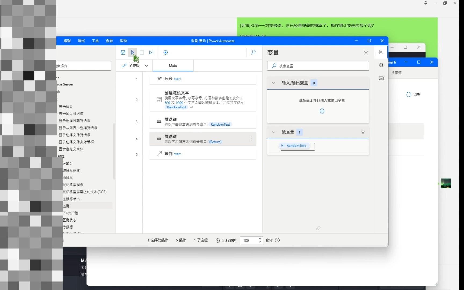This screenshot has height=290, width=464.
Task: Collapse the 流变量 section
Action: pyautogui.click(x=274, y=132)
